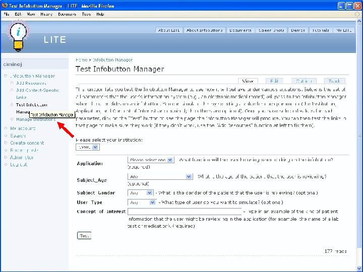This screenshot has width=363, height=272.
Task: Open the Screen Shots tab
Action: pyautogui.click(x=271, y=30)
